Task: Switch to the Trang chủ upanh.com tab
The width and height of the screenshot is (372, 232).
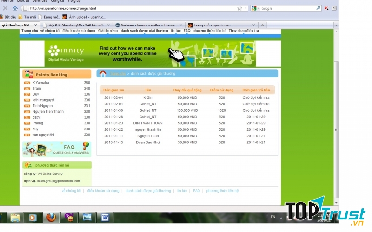Action: click(x=212, y=25)
